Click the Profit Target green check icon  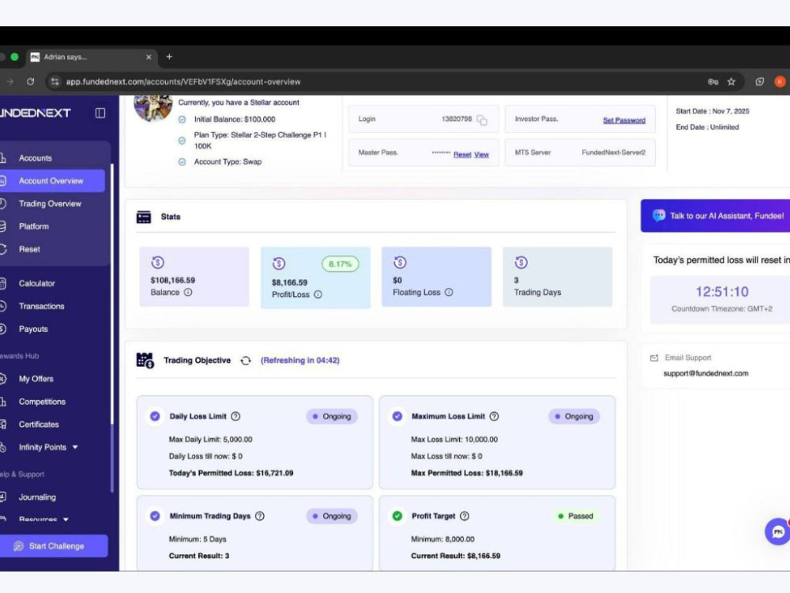tap(397, 516)
